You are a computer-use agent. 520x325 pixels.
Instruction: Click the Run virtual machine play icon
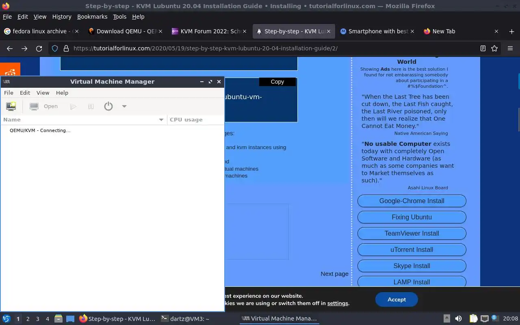tap(73, 106)
